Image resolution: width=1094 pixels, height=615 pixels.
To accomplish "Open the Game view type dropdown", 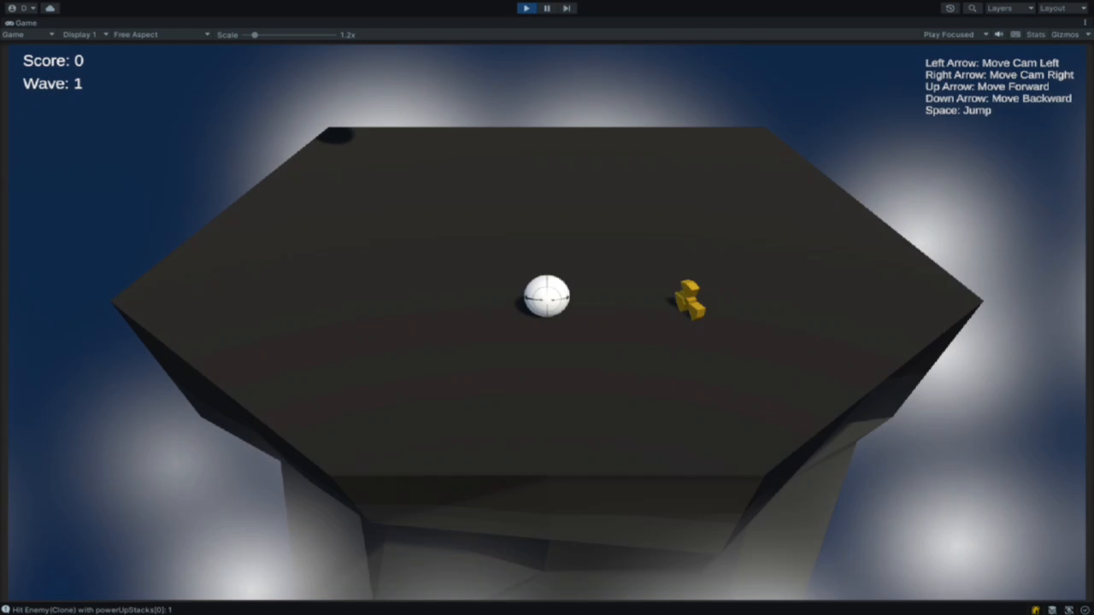I will 28,34.
